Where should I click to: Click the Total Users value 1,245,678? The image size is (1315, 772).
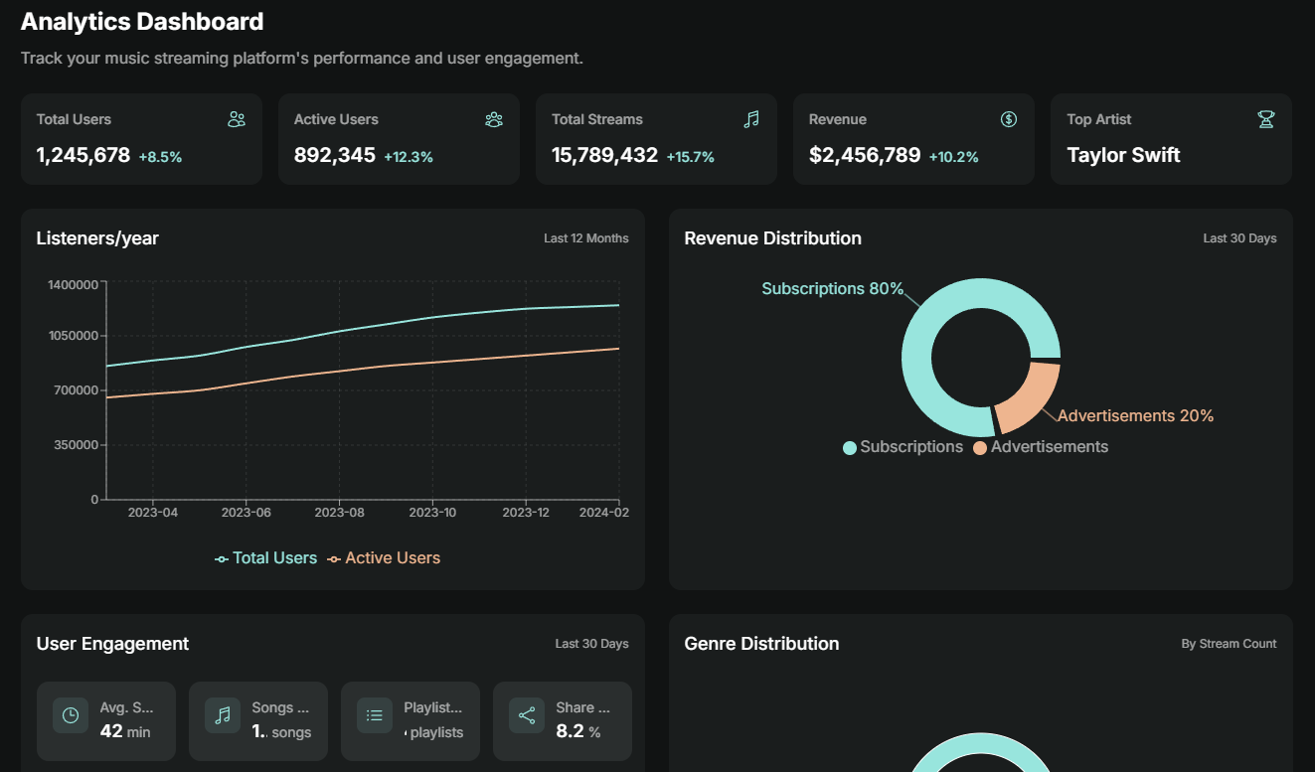tap(83, 155)
